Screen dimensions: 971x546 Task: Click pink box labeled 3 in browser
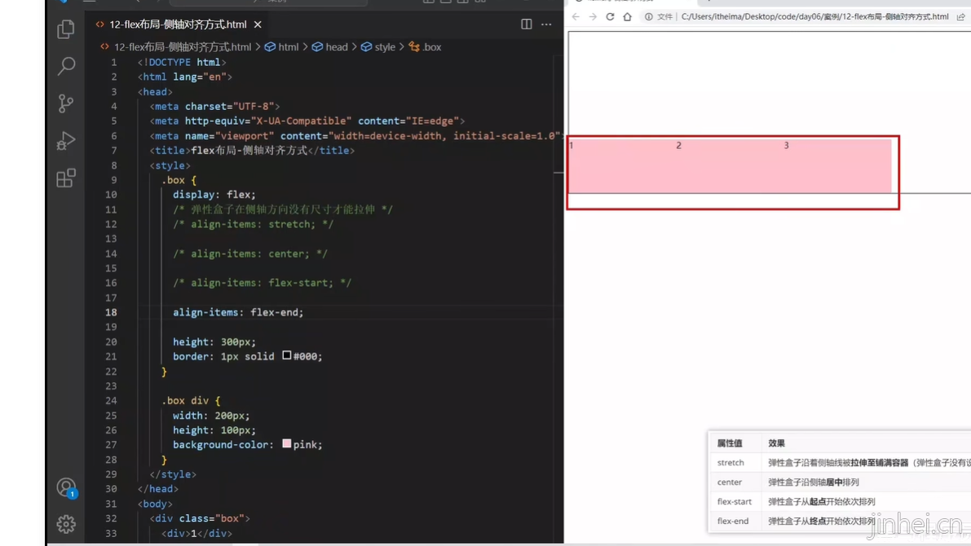[x=837, y=166]
